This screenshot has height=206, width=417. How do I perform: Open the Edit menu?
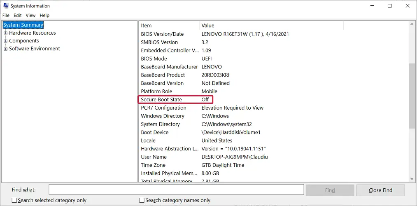coord(17,15)
